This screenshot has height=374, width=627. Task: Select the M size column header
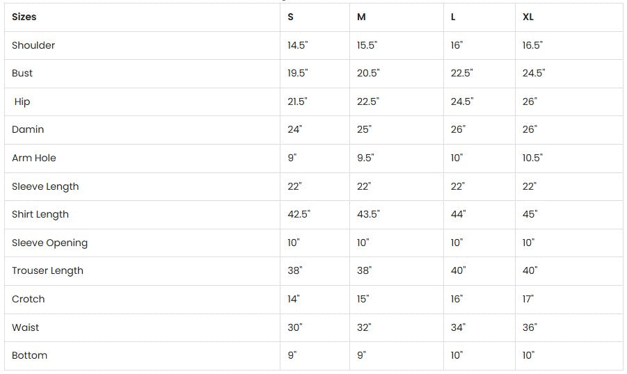pyautogui.click(x=361, y=17)
